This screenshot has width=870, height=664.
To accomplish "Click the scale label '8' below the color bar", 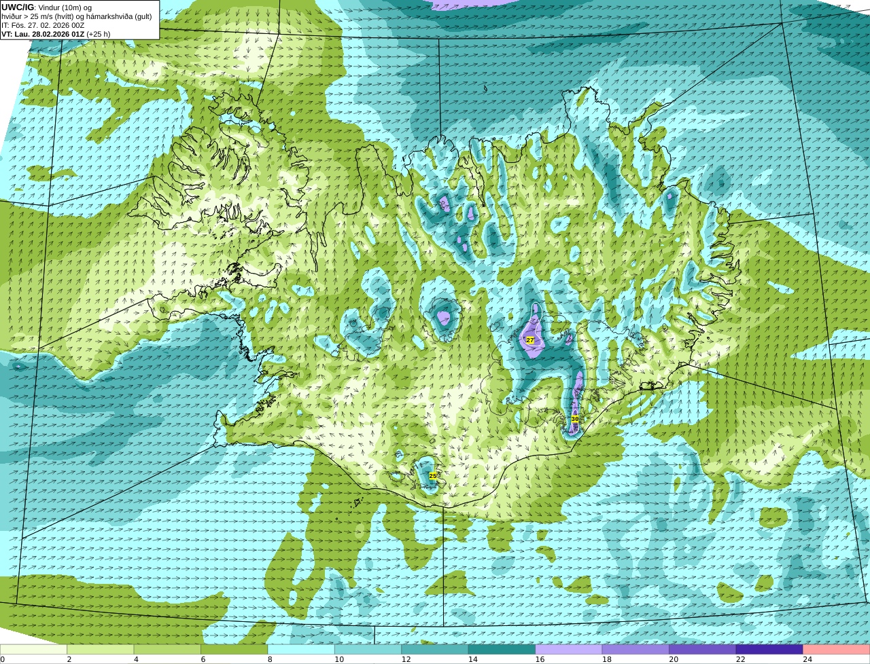I will [x=270, y=659].
